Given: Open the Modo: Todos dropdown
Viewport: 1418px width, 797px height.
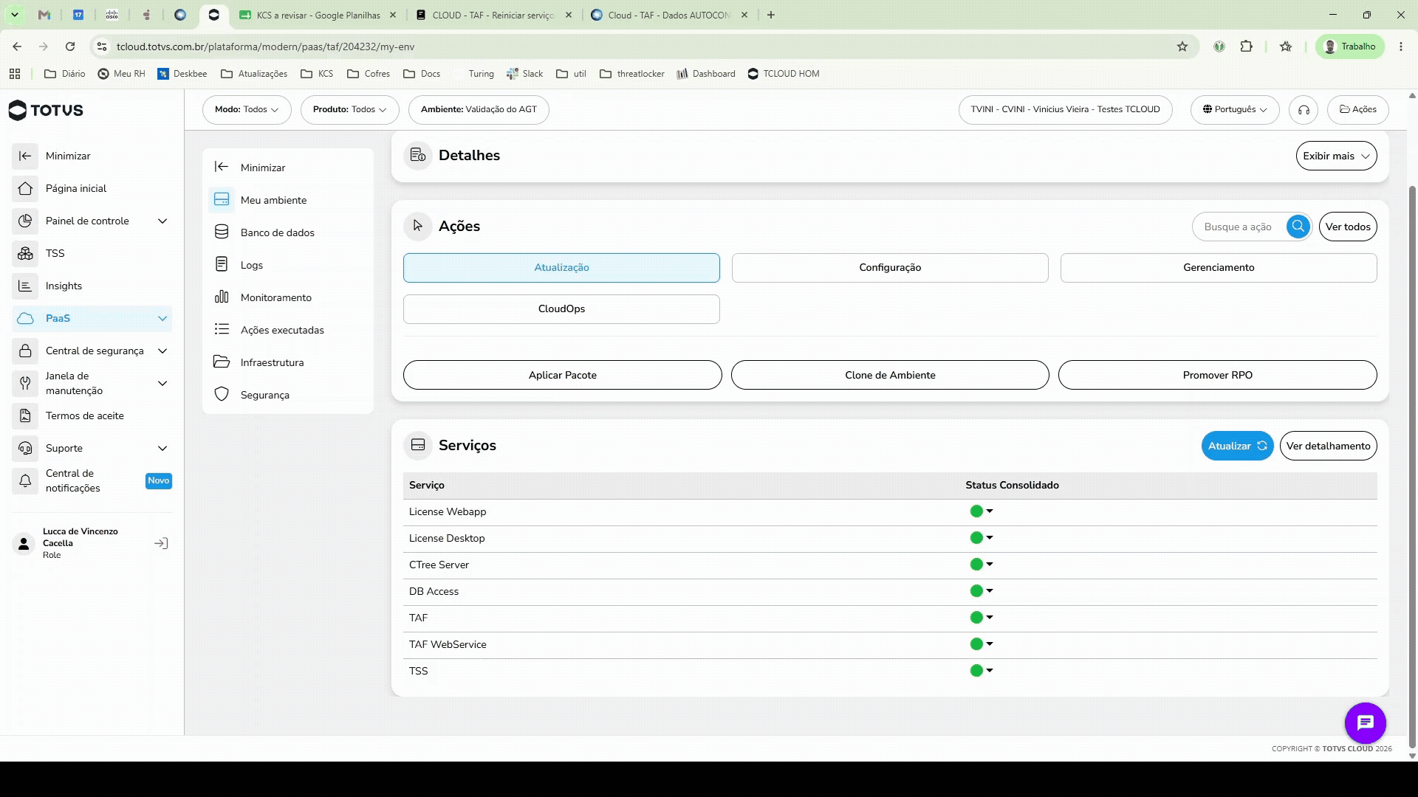Looking at the screenshot, I should click(x=247, y=110).
